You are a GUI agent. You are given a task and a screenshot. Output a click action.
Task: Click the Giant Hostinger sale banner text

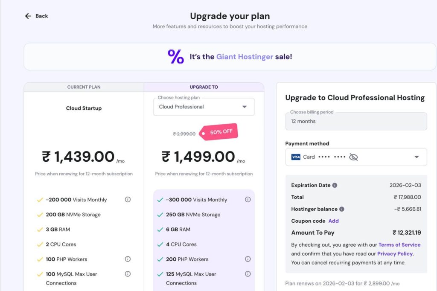[x=241, y=57]
